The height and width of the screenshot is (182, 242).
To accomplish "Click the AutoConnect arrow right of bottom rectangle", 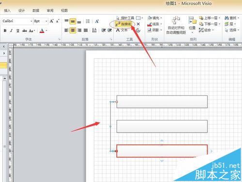I will pos(212,151).
